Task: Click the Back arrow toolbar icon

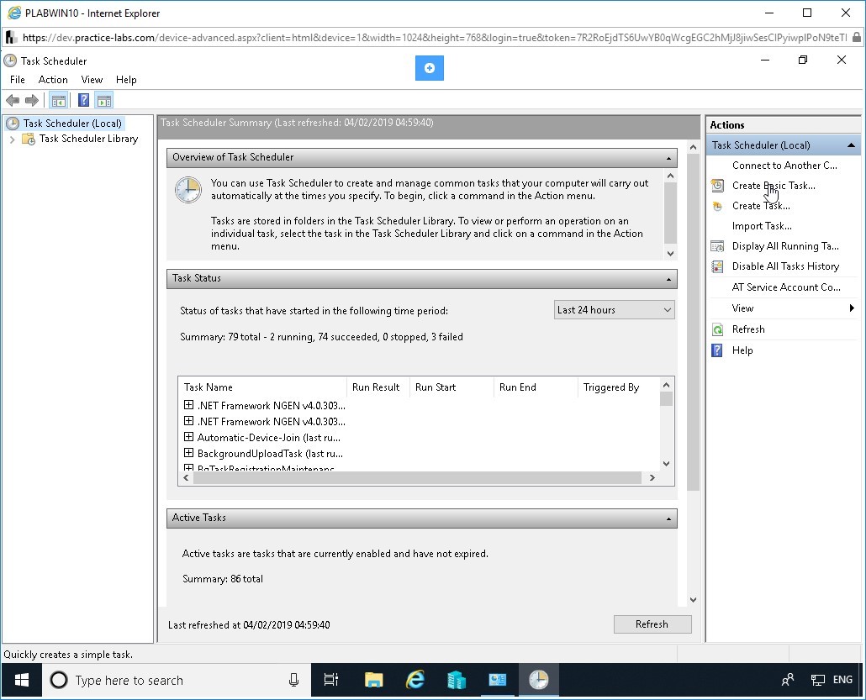Action: point(12,101)
